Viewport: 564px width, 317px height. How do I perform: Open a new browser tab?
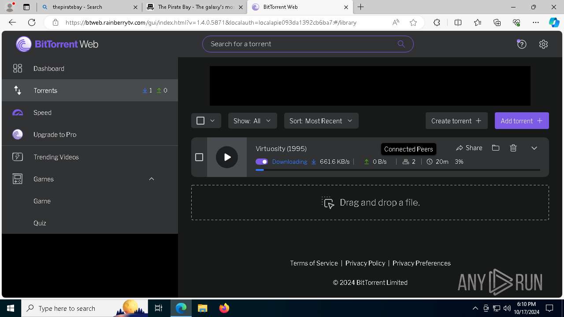click(x=361, y=7)
